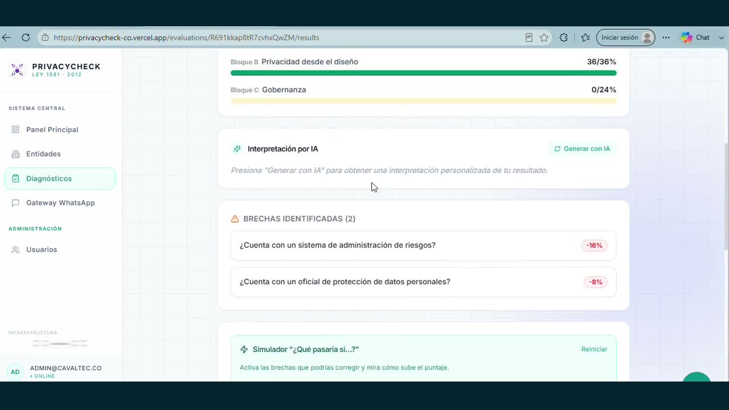Click the Bloque C Gobernanza progress bar
729x410 pixels.
423,101
